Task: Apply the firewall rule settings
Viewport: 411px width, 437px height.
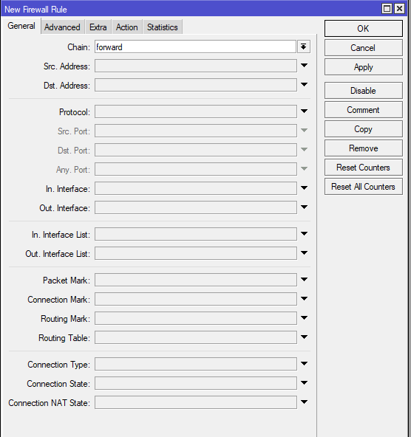Action: pyautogui.click(x=363, y=67)
